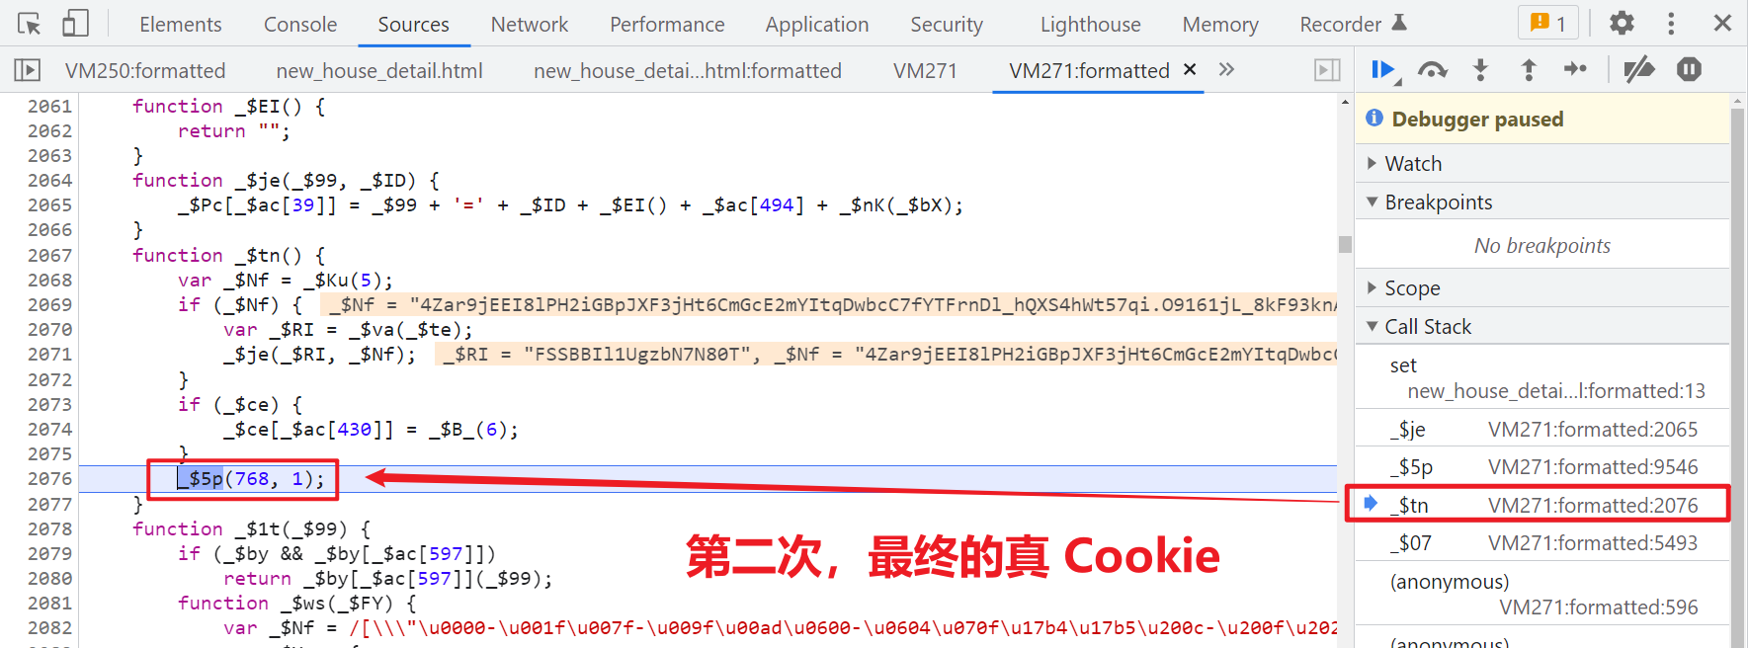Switch to the Network tab
This screenshot has height=648, width=1748.
point(530,25)
